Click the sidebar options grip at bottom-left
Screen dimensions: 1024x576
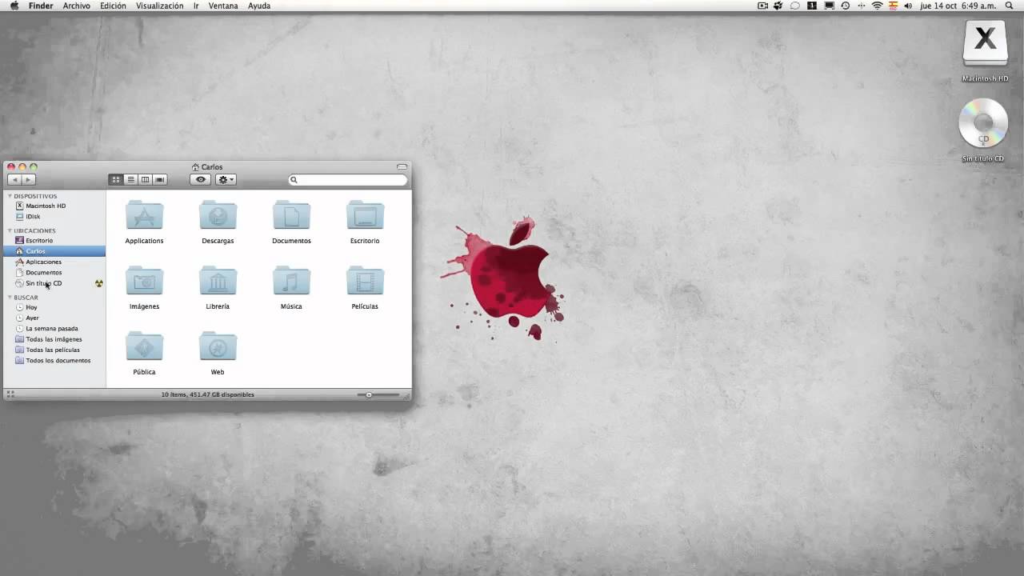point(10,394)
